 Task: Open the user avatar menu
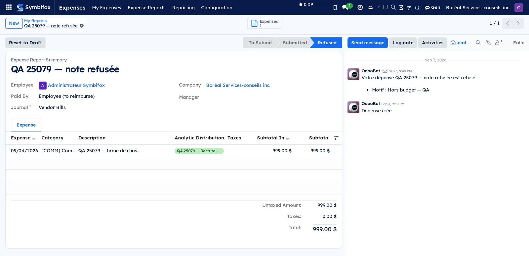click(x=518, y=7)
